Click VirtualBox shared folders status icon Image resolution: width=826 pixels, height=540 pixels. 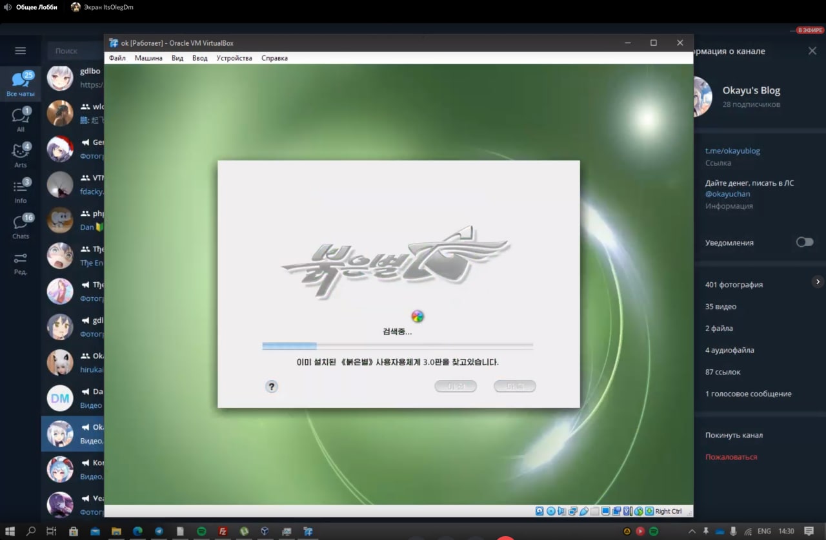tap(594, 511)
